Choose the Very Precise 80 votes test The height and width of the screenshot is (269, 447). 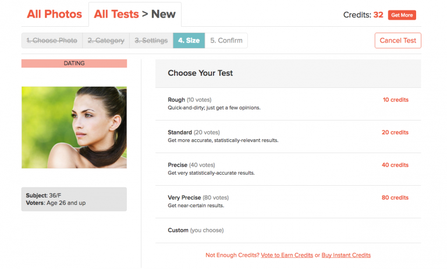[x=288, y=201]
